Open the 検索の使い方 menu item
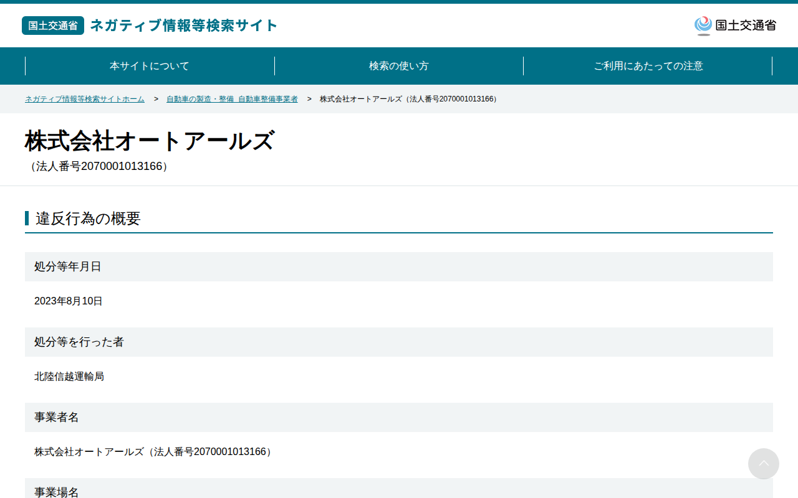Viewport: 798px width, 498px height. click(x=399, y=66)
